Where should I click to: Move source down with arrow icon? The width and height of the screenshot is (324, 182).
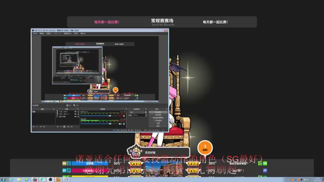pyautogui.click(x=72, y=127)
